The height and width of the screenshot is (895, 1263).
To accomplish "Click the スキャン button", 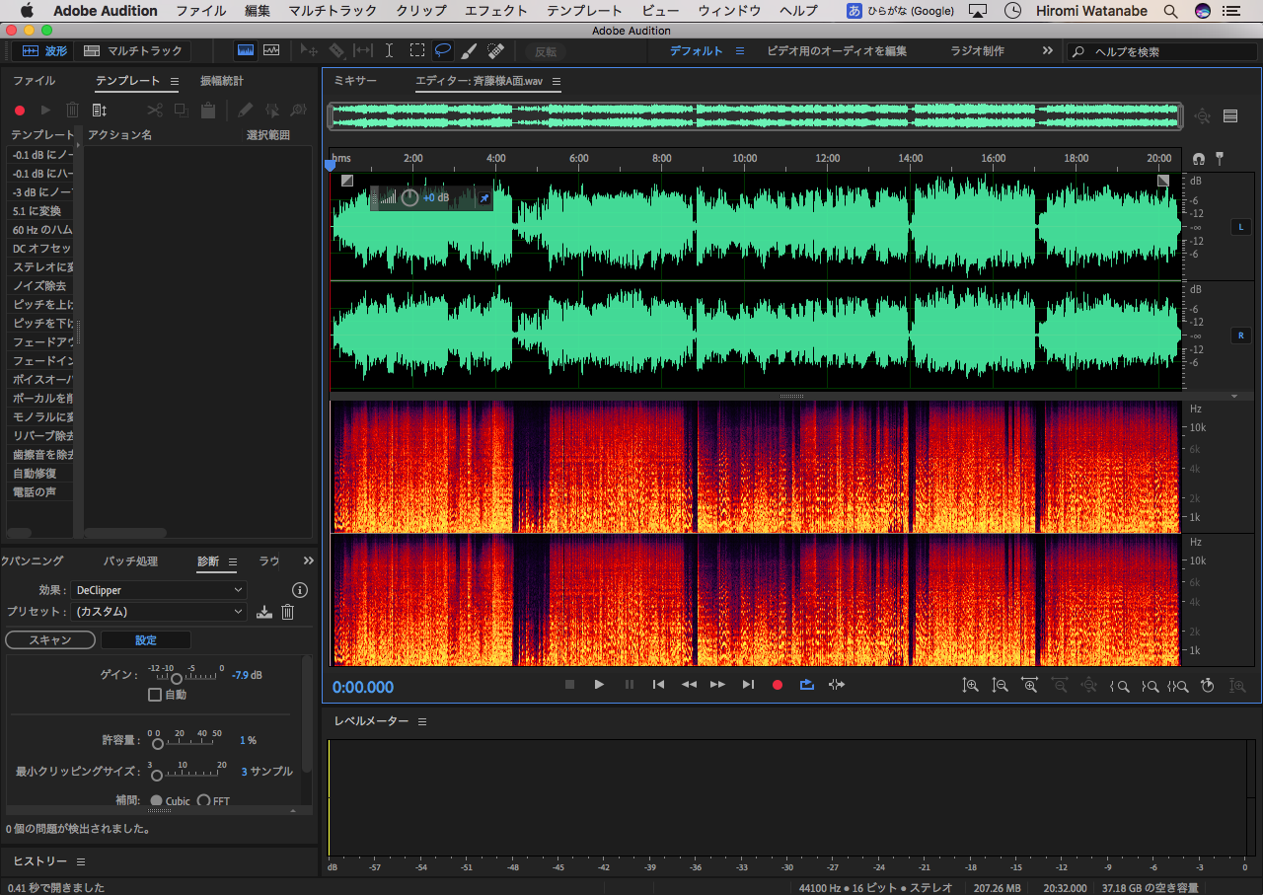I will coord(50,640).
